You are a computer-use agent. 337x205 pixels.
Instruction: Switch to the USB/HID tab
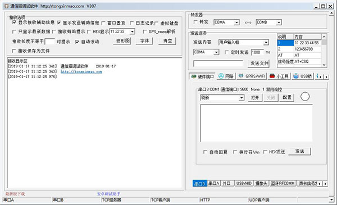click(244, 183)
